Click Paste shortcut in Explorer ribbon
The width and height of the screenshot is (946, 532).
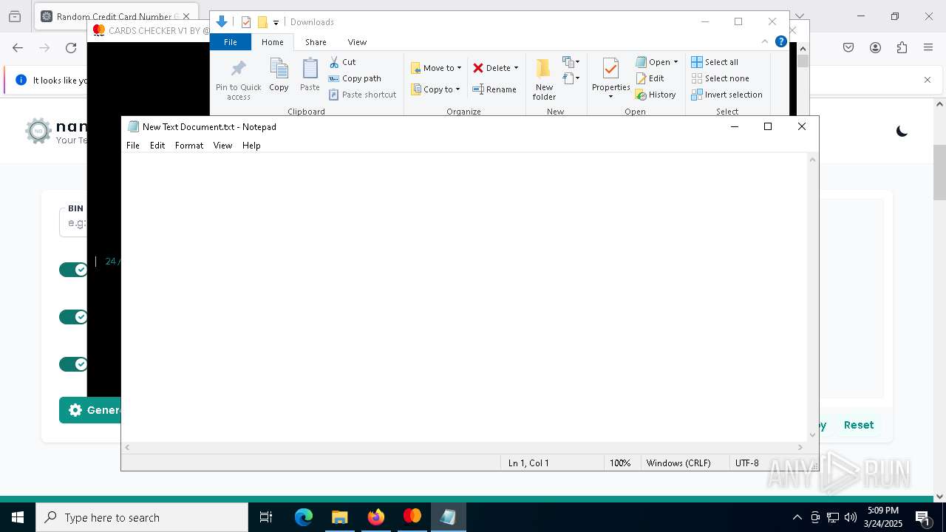coord(362,95)
